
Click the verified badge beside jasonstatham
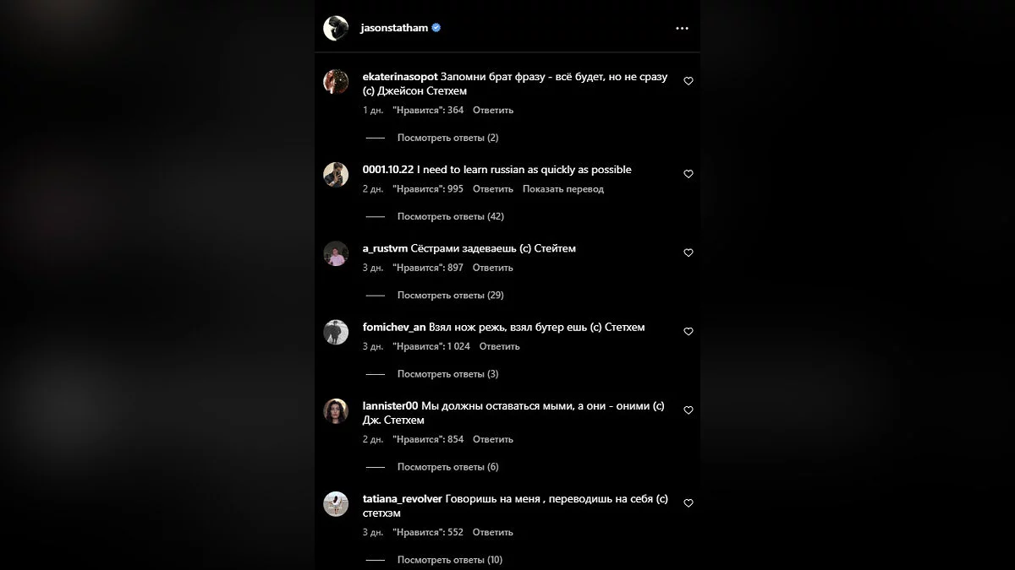436,28
